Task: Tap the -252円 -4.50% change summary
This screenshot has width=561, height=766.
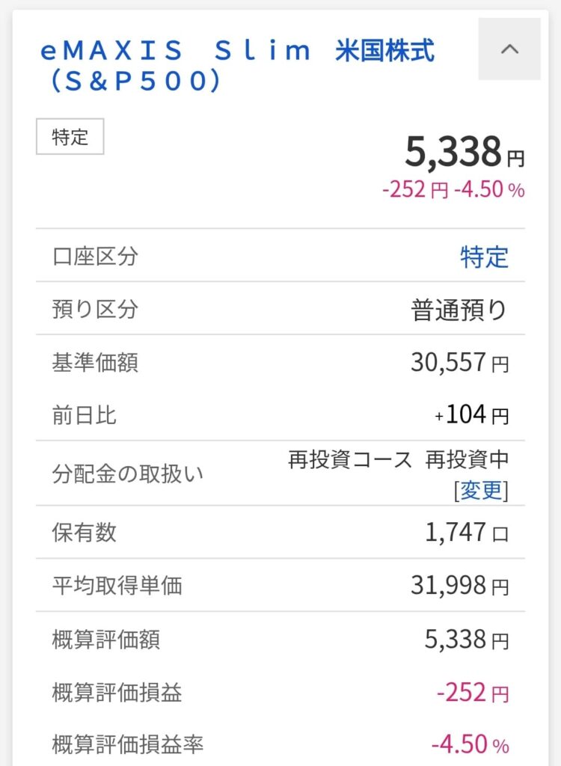Action: click(453, 190)
